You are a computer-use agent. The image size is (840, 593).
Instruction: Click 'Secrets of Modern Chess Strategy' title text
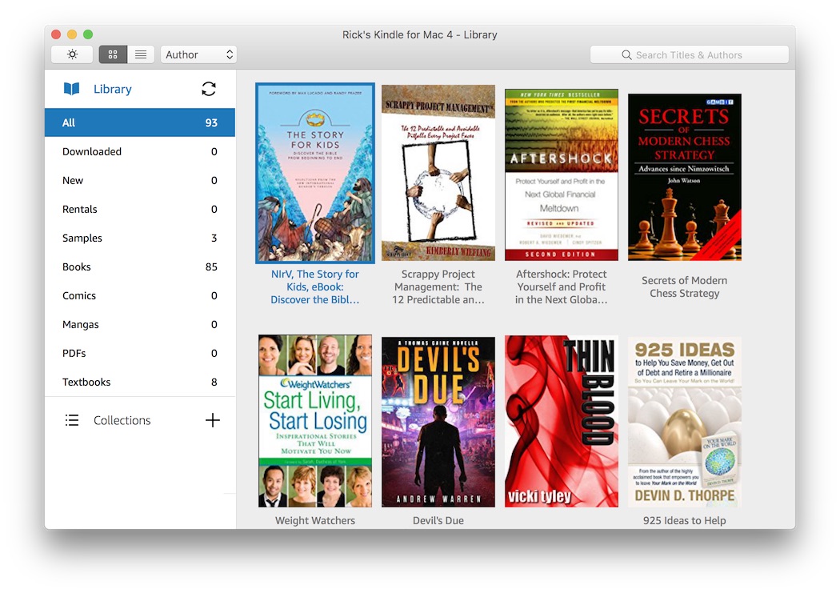click(685, 287)
